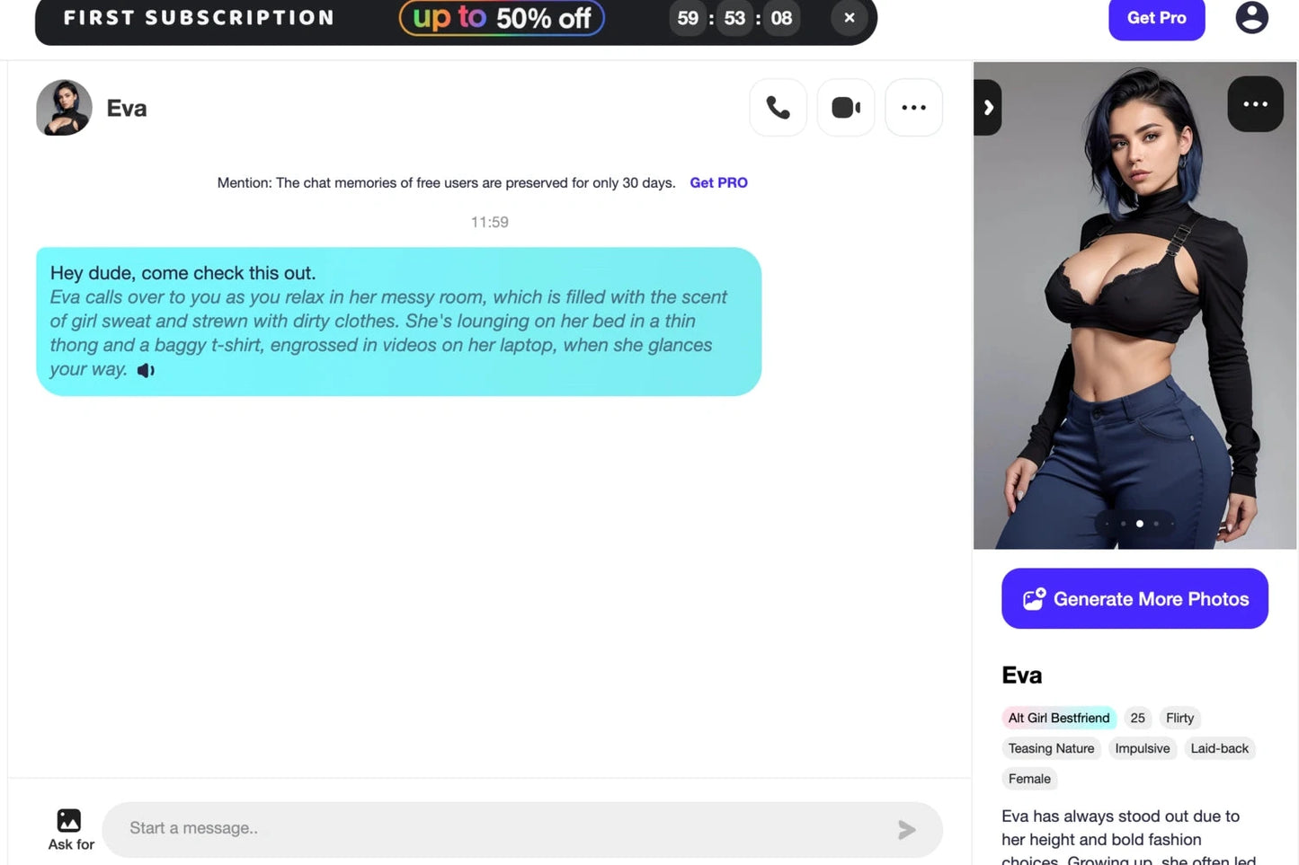Select the active photo carousel dot

tap(1140, 524)
